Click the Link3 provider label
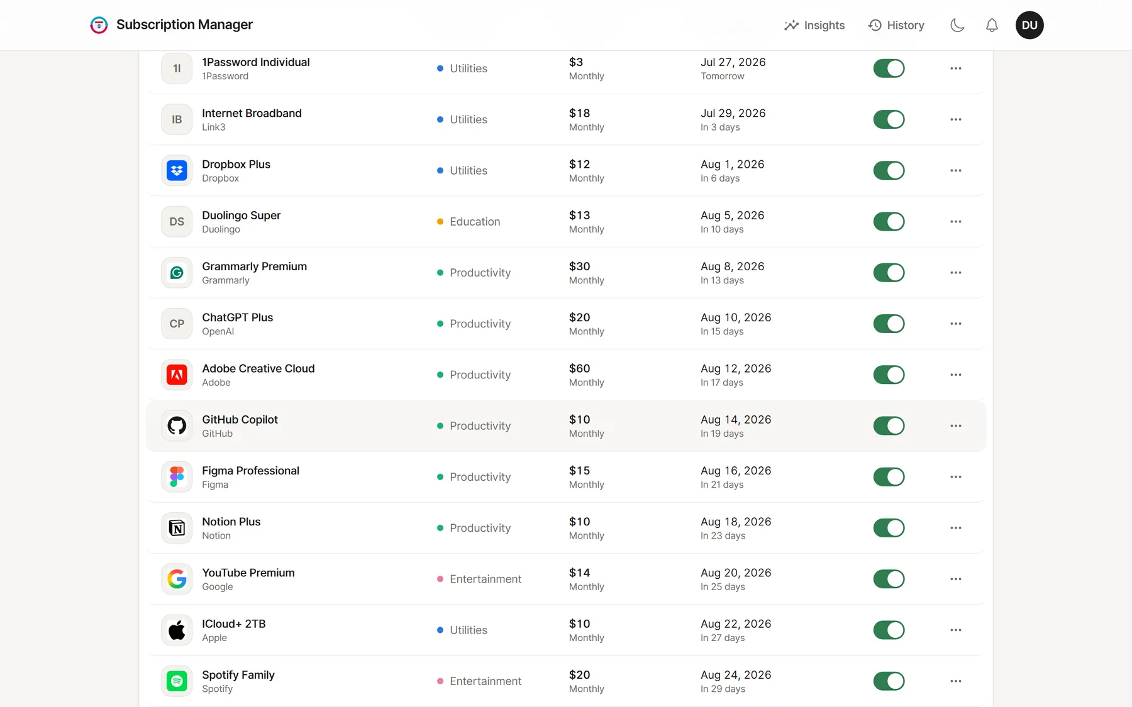Image resolution: width=1132 pixels, height=707 pixels. tap(214, 127)
